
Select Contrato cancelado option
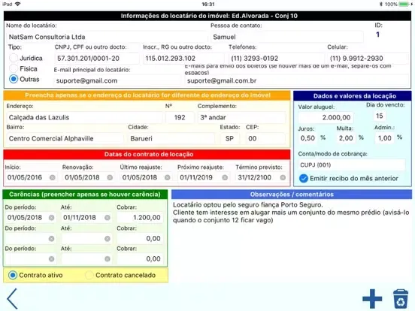click(89, 275)
